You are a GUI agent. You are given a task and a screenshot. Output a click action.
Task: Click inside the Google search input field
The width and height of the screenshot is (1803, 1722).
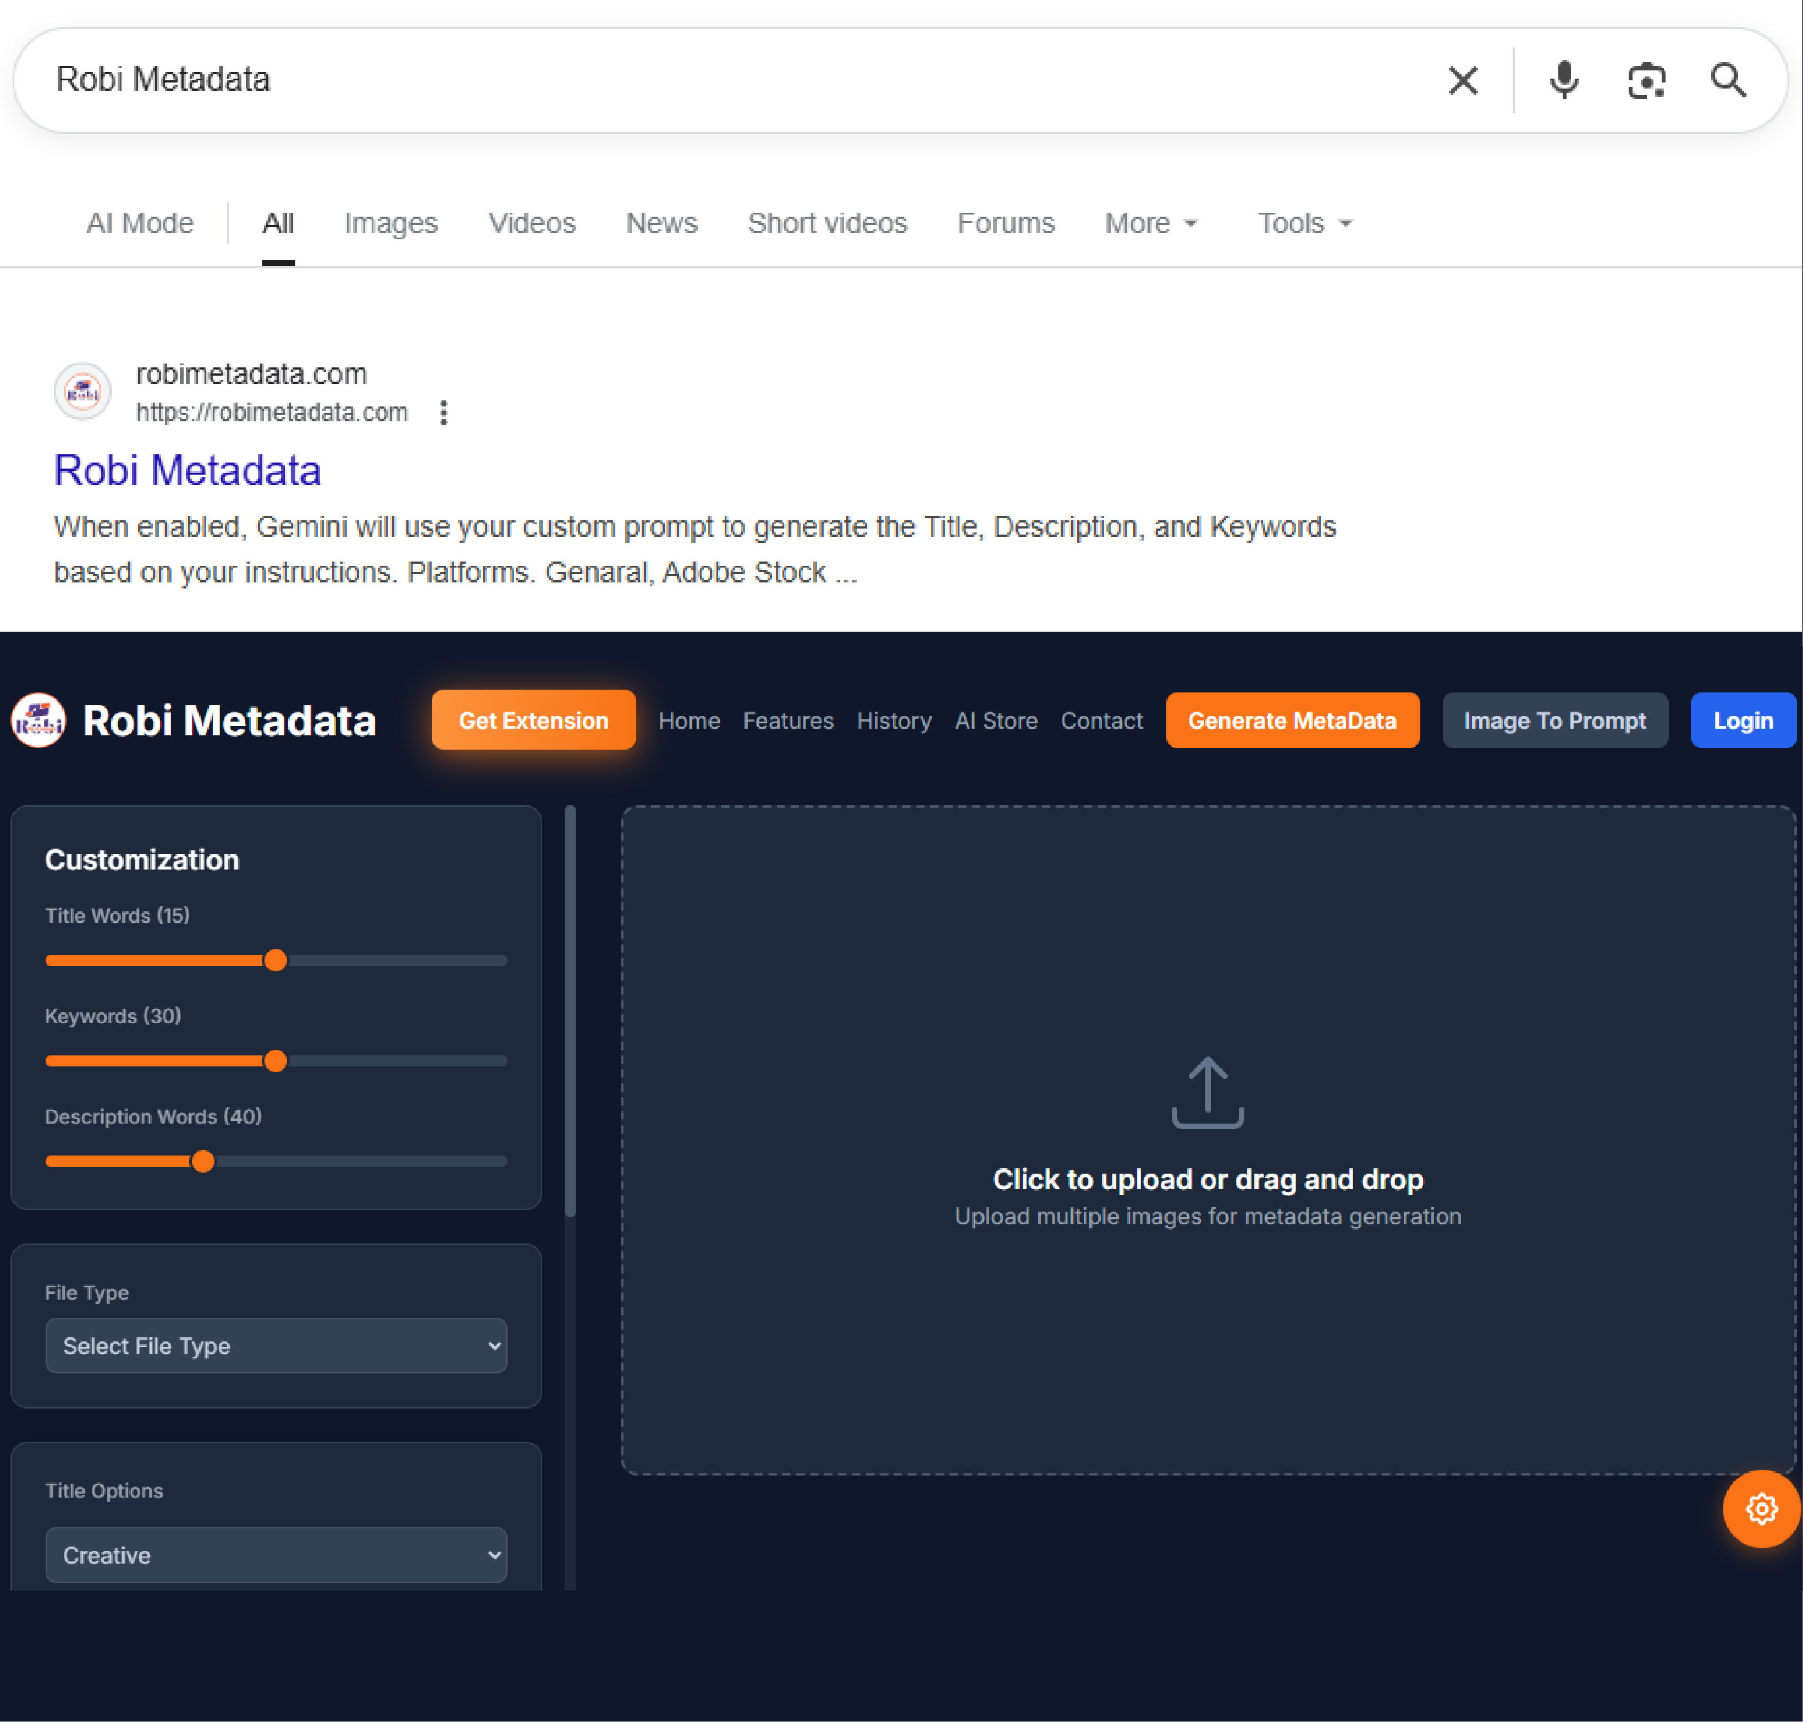point(734,81)
